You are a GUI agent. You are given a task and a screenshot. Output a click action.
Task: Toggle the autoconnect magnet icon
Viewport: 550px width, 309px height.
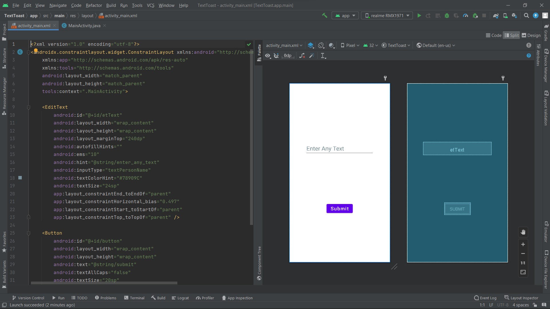[x=276, y=56]
